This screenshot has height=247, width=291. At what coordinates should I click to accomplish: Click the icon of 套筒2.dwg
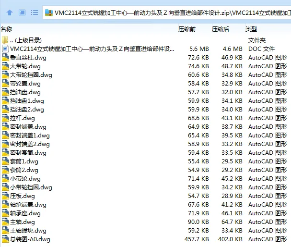point(5,170)
